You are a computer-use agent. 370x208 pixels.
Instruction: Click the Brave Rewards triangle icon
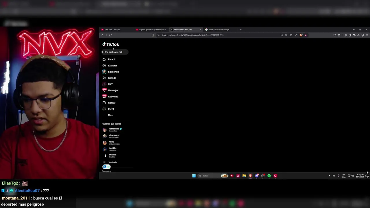point(306,35)
